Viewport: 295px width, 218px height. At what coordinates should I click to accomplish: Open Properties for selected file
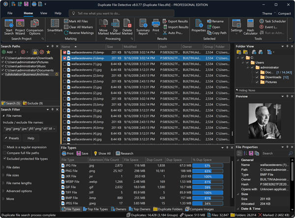pos(199,26)
